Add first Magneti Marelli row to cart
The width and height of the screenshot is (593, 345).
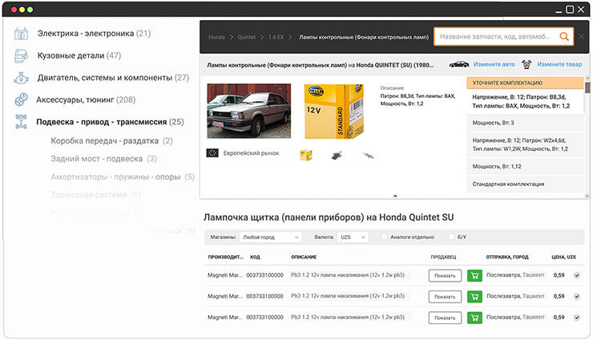(474, 276)
